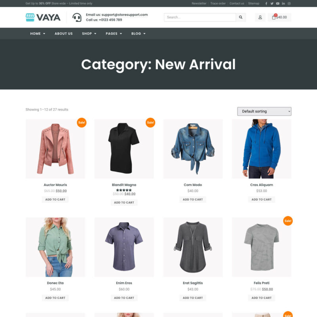This screenshot has height=317, width=317.
Task: Open the Newsletter link in top bar
Action: coord(199,4)
